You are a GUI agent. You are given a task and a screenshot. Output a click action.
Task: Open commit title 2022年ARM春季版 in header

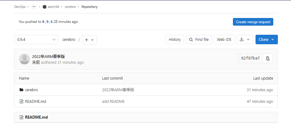(x=48, y=57)
